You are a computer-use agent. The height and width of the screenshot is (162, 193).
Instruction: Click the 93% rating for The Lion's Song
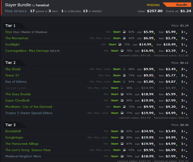tap(132, 150)
